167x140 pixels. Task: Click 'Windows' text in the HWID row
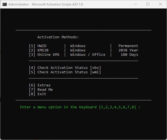coord(78,46)
